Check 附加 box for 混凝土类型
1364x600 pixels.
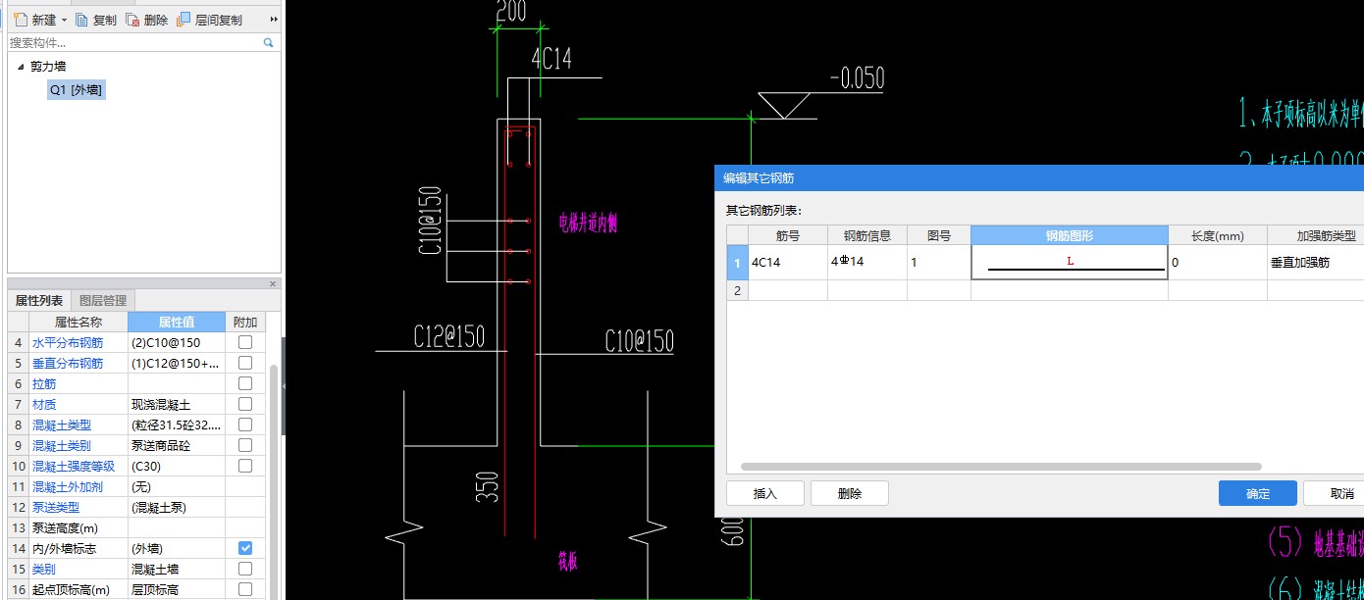245,425
